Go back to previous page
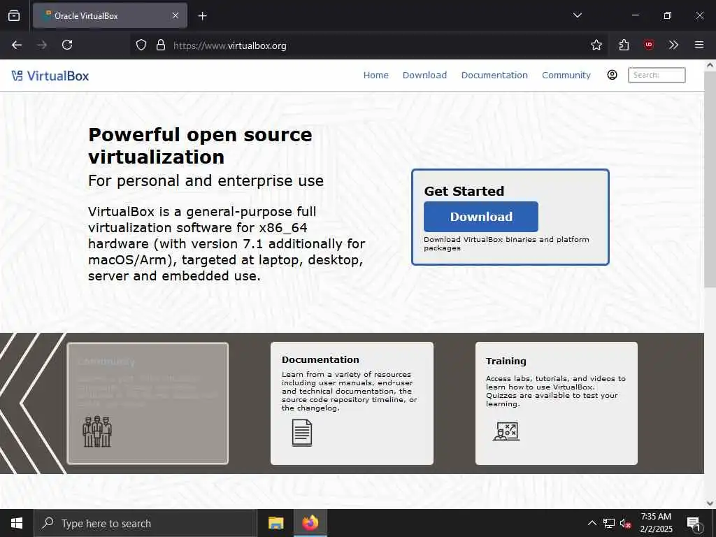The height and width of the screenshot is (537, 716). [17, 45]
